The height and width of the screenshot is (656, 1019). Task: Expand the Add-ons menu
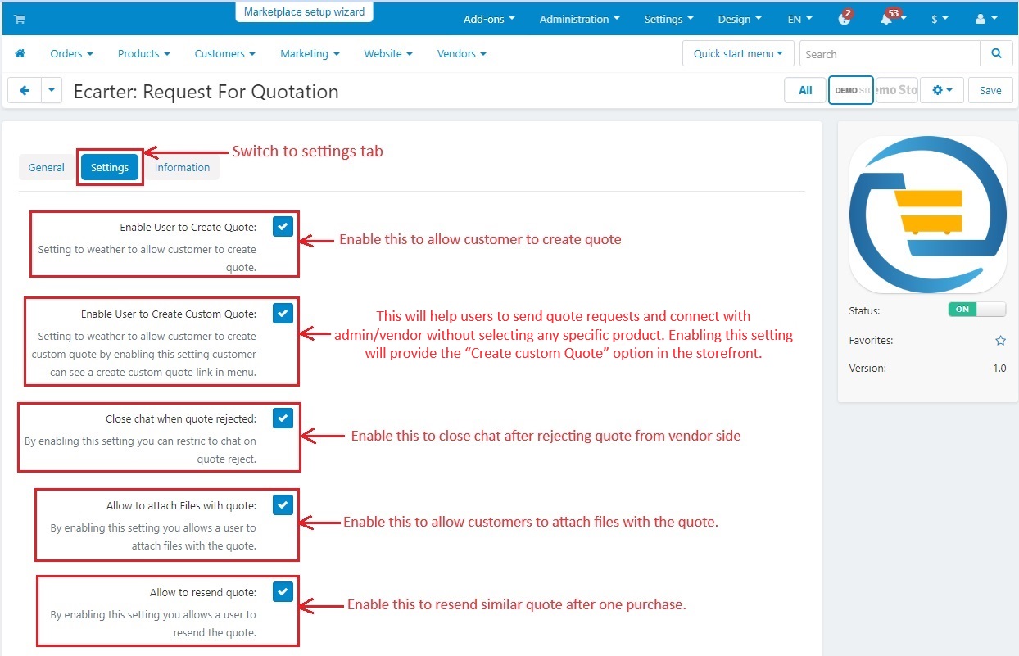pos(489,19)
